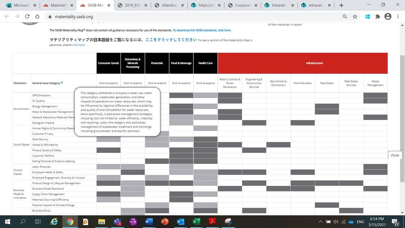Open Outlook from the taskbar
The width and height of the screenshot is (405, 228).
tap(180, 222)
